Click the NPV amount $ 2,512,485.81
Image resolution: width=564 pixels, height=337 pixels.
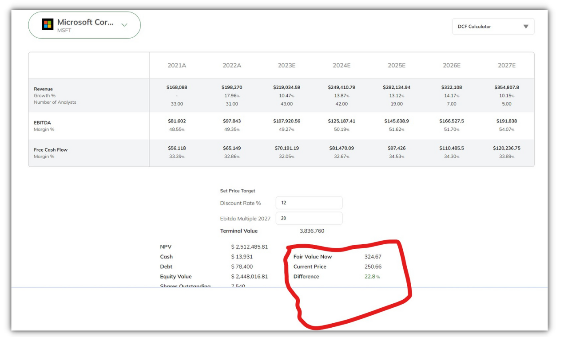coord(250,247)
